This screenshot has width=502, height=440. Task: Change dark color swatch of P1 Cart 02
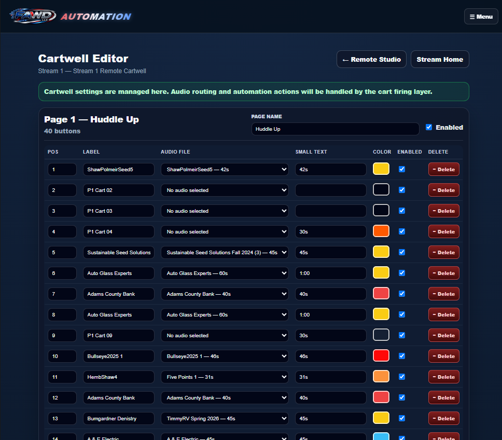pos(381,189)
